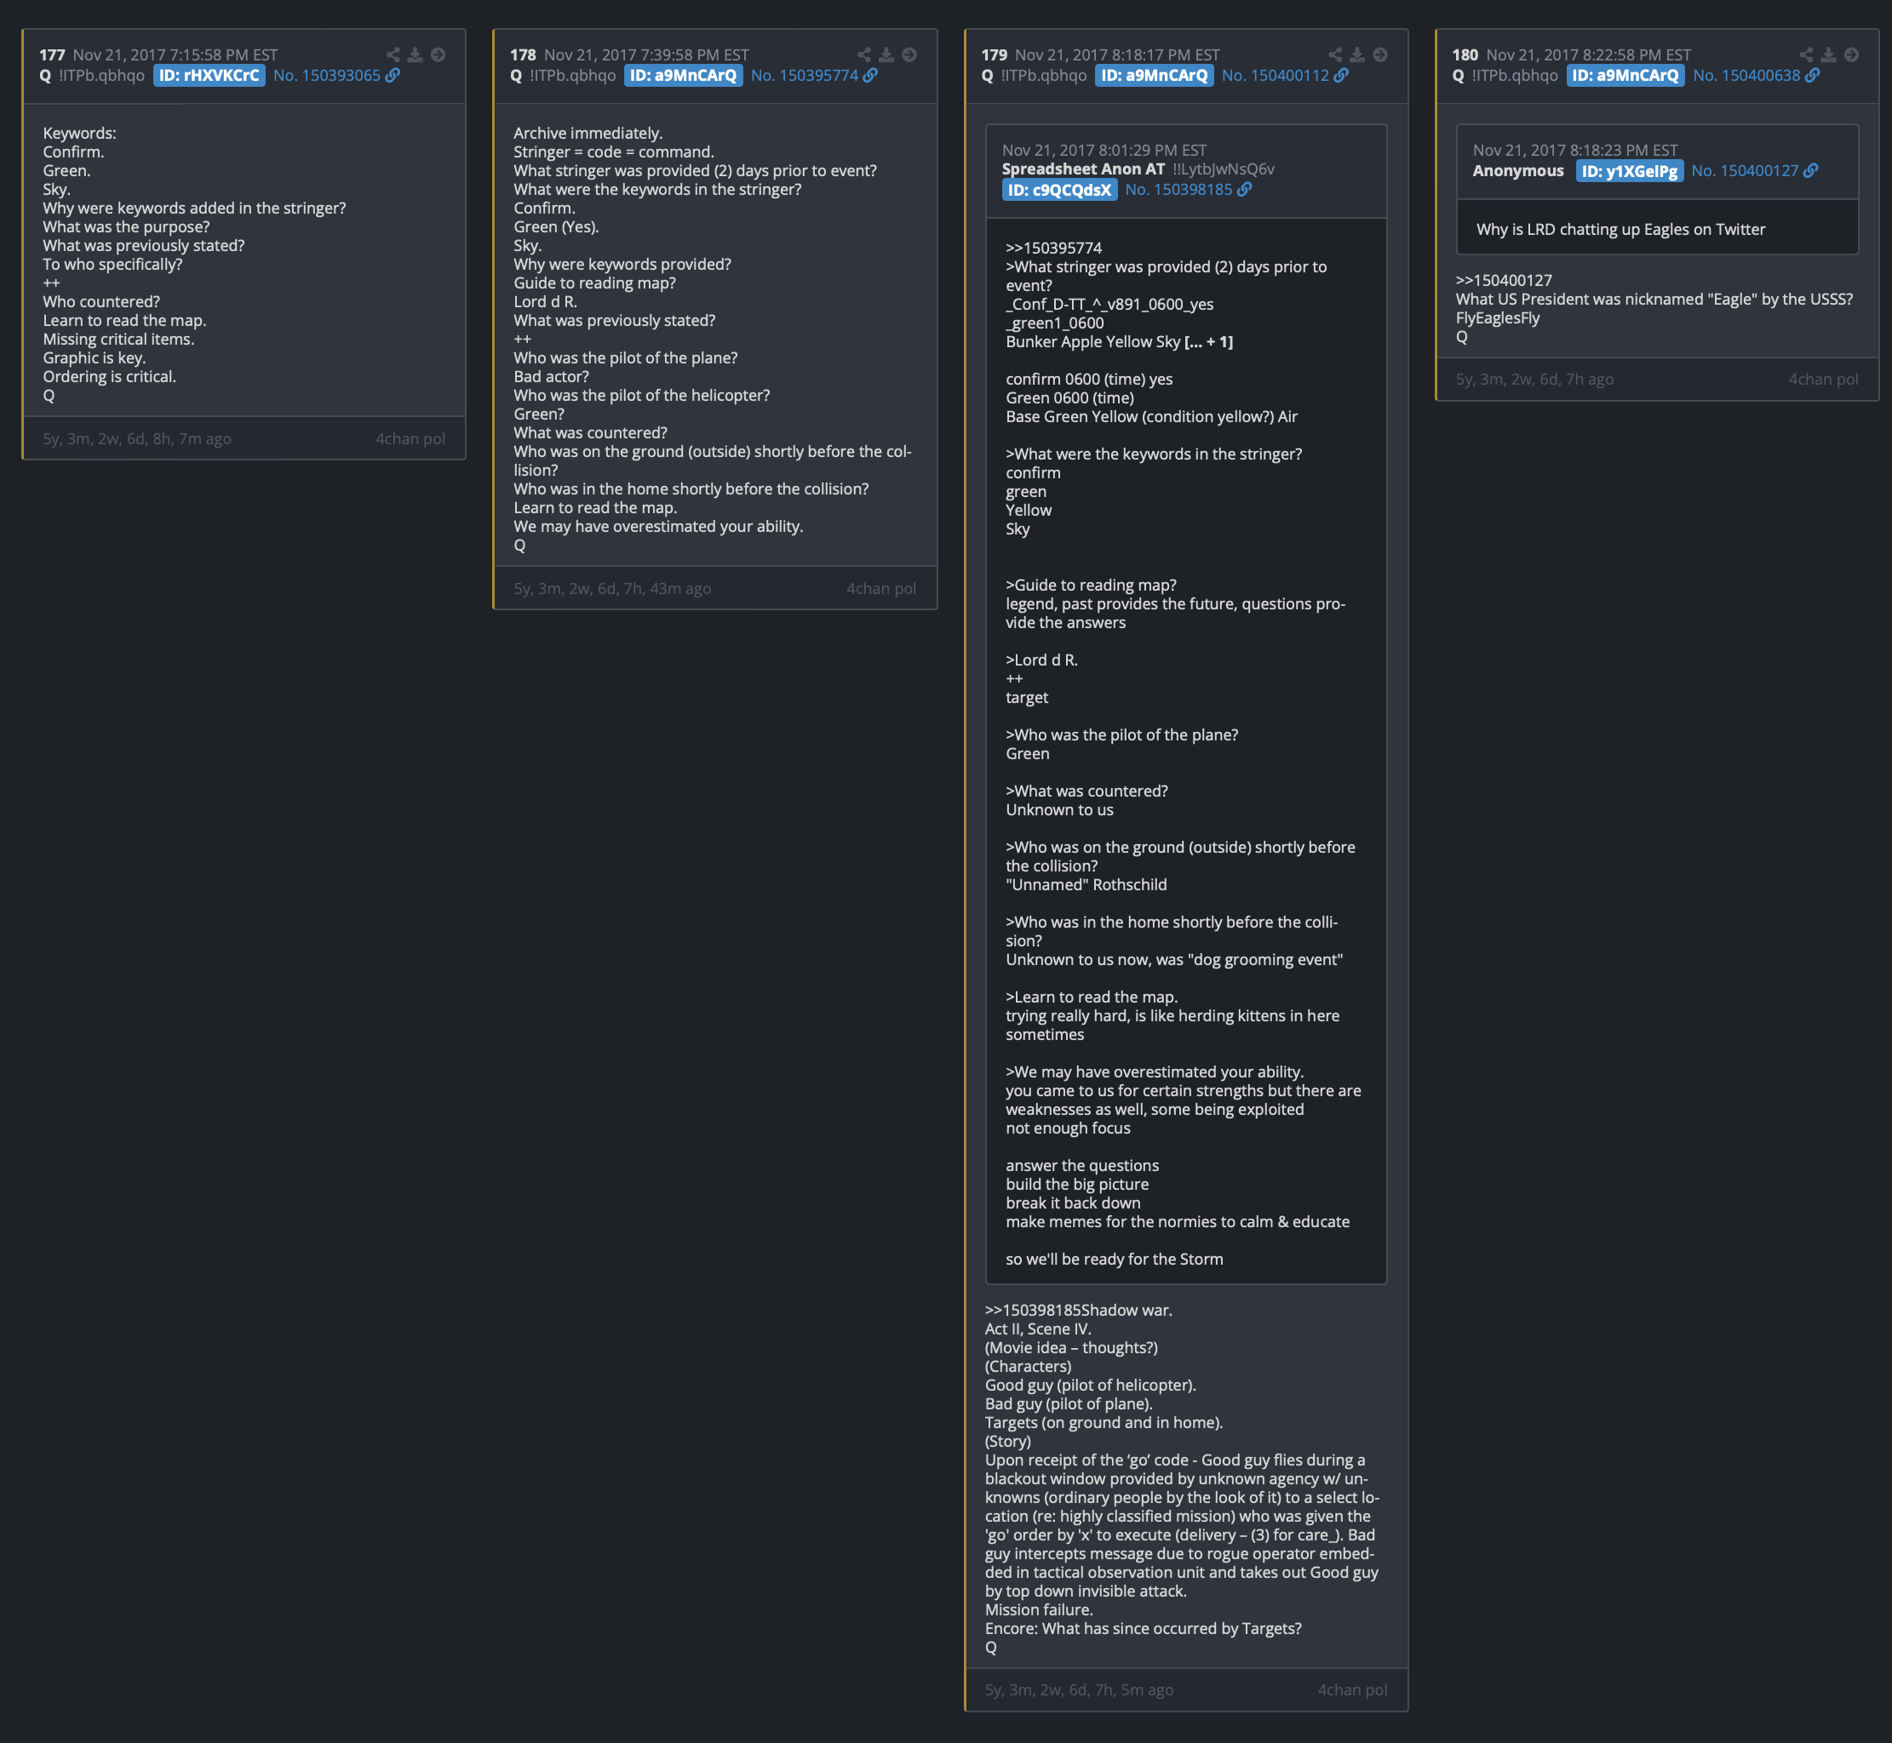This screenshot has width=1892, height=1743.
Task: Open post link No. 150393065
Action: point(326,76)
